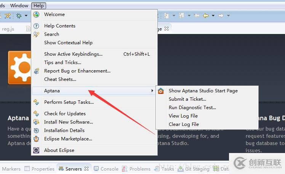Switch to the Git Staging tab
This screenshot has width=285, height=174.
tap(194, 169)
